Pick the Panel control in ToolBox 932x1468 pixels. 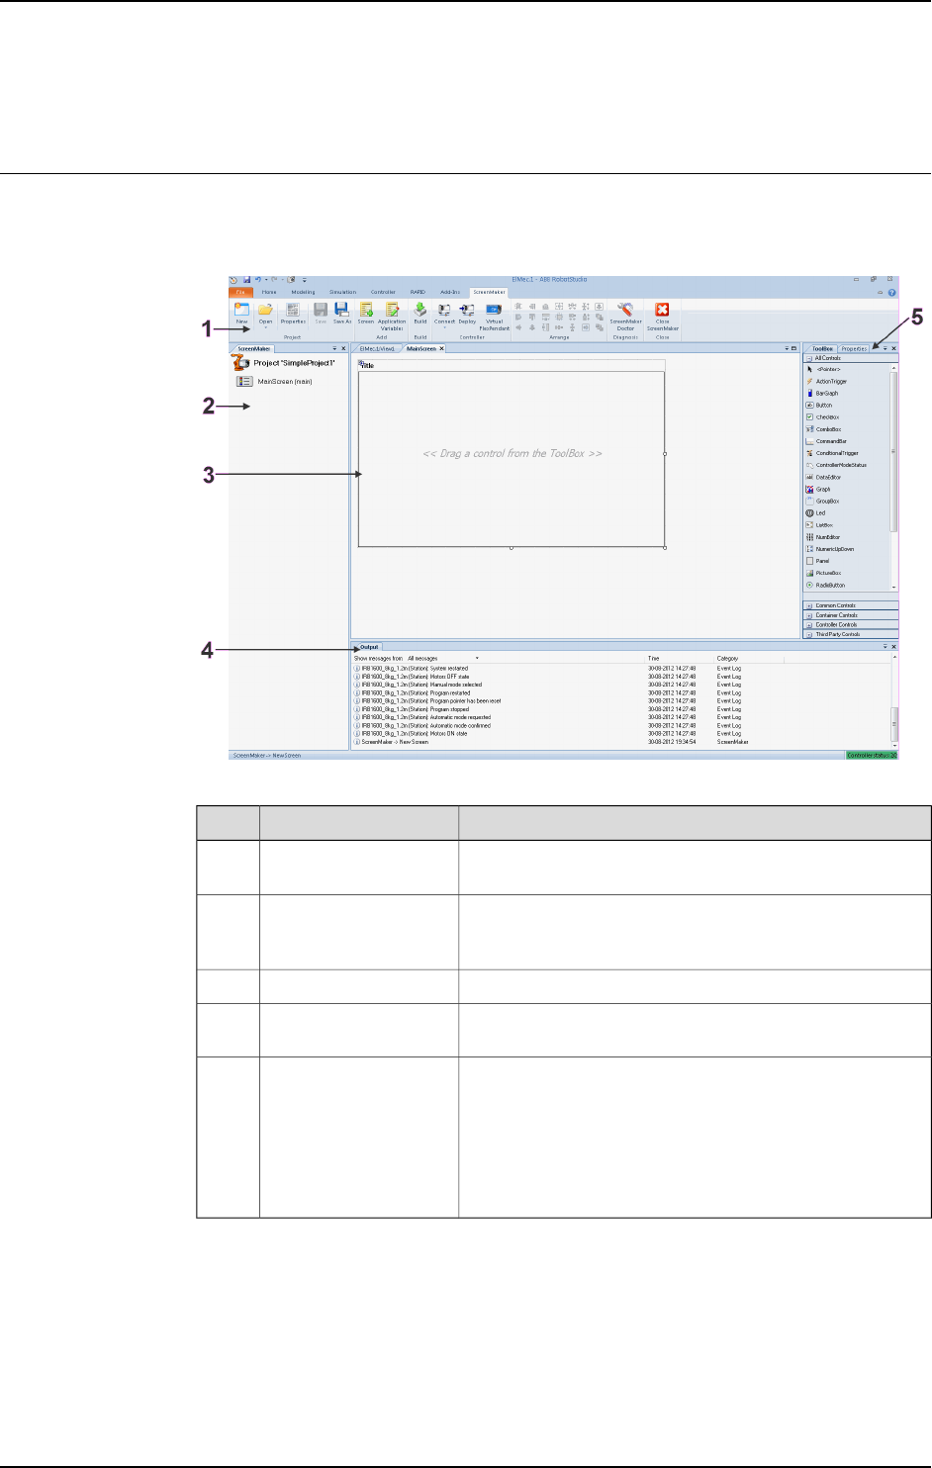pos(818,561)
